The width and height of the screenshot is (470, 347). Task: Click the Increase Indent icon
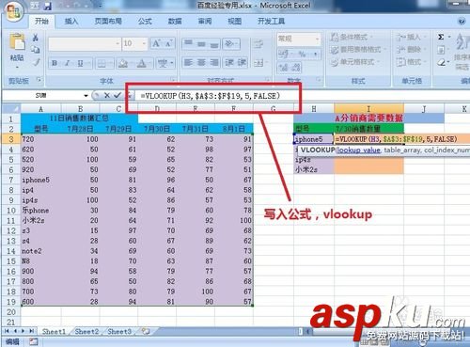[x=242, y=63]
